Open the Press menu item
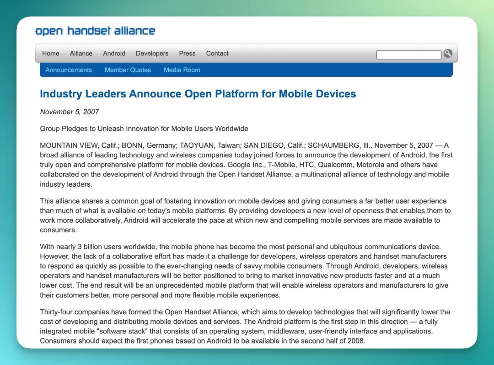Image resolution: width=494 pixels, height=365 pixels. click(187, 54)
